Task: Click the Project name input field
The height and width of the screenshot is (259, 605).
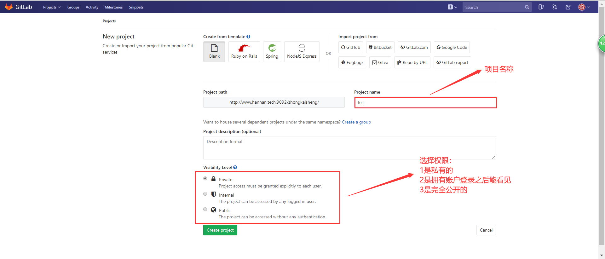Action: 425,102
